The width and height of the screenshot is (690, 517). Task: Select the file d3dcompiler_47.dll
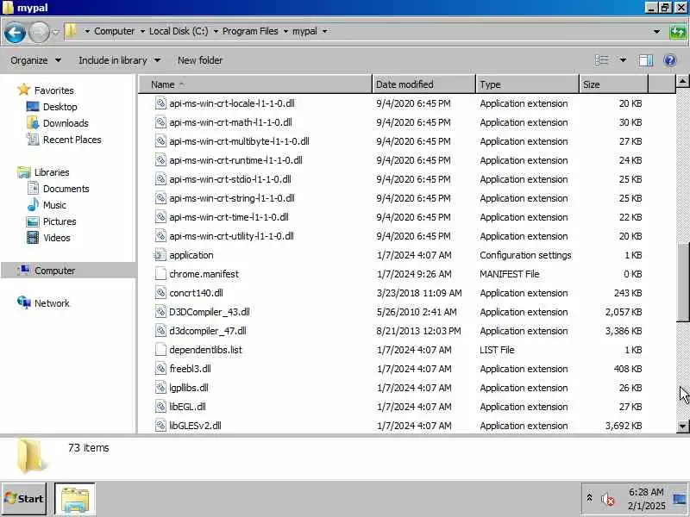[x=208, y=331]
